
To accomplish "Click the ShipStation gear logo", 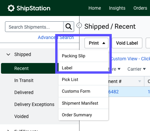I will tap(11, 8).
